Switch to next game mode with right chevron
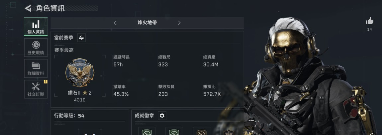 coord(179,23)
